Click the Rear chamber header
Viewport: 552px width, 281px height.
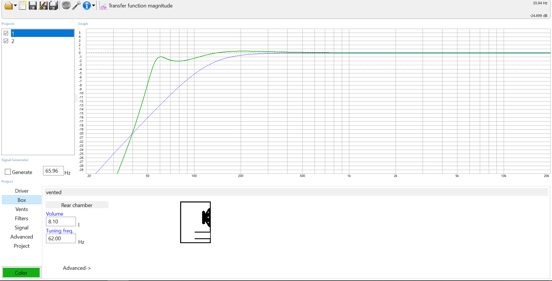click(77, 205)
